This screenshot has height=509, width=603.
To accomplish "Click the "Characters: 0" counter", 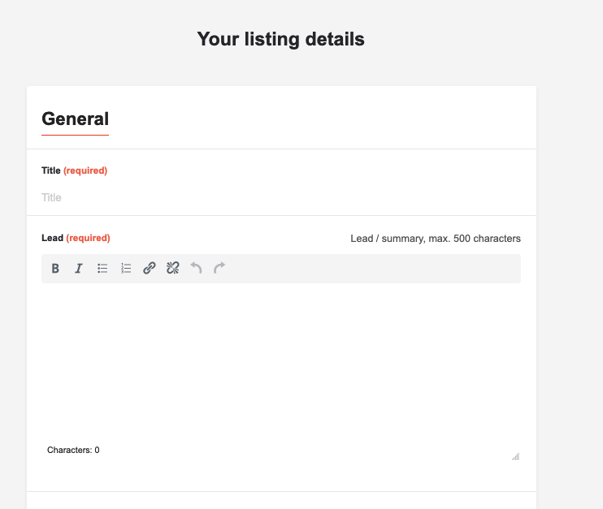I will [x=73, y=450].
